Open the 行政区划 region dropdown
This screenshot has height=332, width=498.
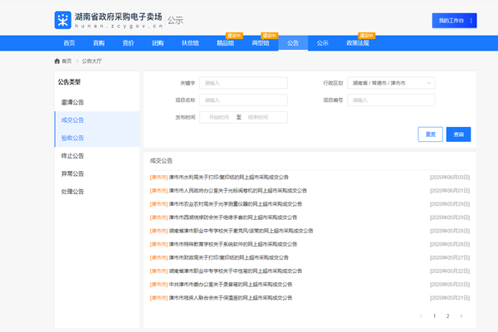[391, 83]
